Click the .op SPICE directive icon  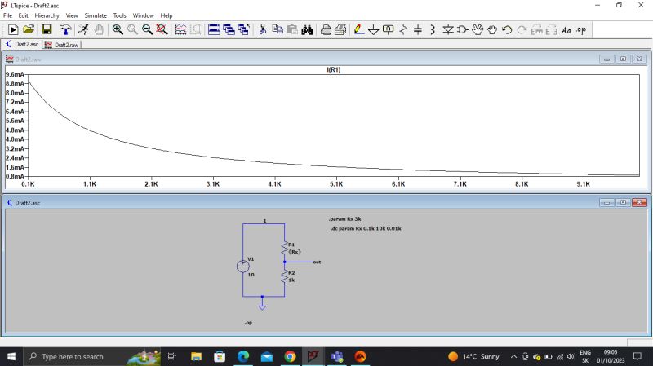[581, 29]
